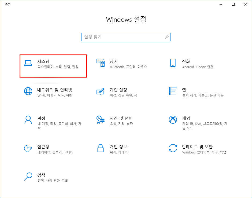Viewport: 252px width, 198px height.
Task: Open the 검색 magnifier category icon
Action: click(x=28, y=177)
